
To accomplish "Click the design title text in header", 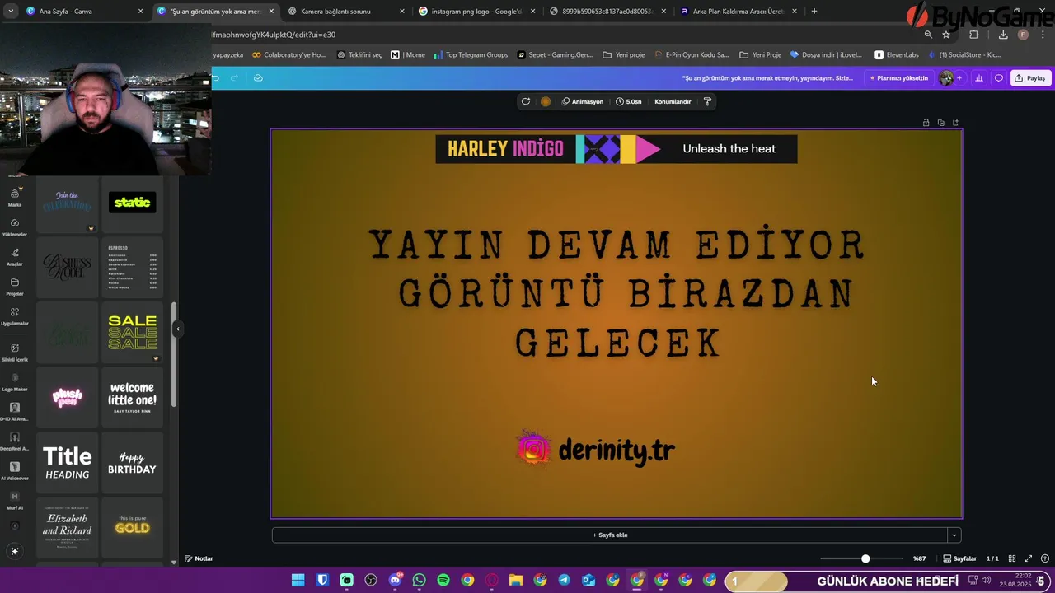I will tap(767, 78).
